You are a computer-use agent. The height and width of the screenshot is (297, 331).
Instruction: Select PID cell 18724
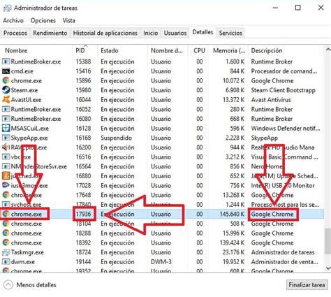(x=83, y=252)
